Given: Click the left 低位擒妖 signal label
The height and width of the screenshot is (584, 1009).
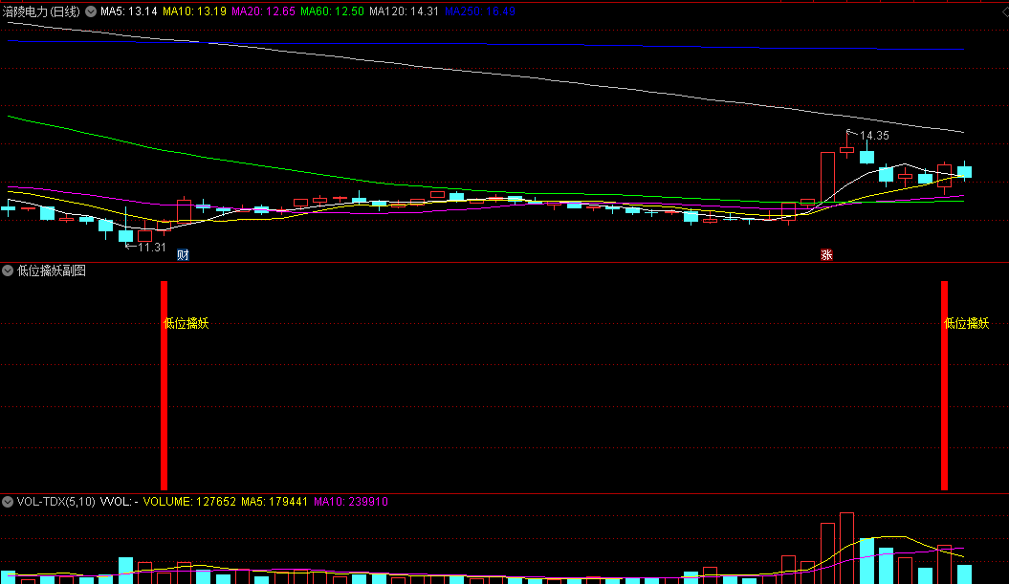Looking at the screenshot, I should 186,323.
